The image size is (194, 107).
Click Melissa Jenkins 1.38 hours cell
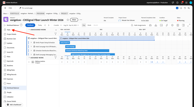[x=152, y=62]
